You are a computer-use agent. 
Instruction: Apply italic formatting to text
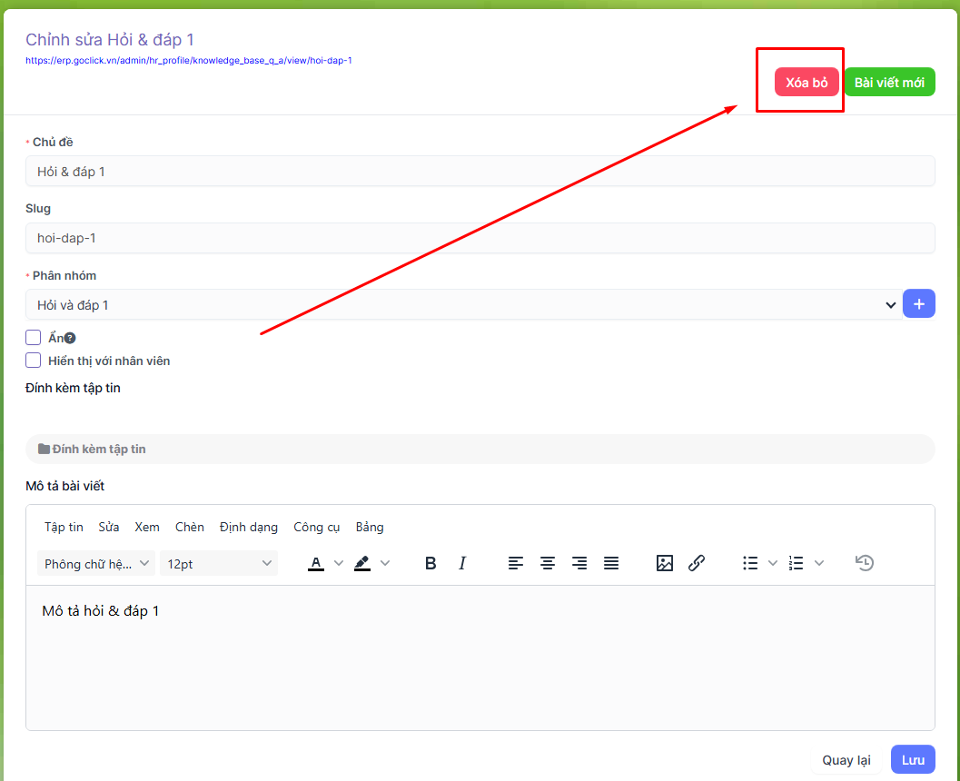point(462,563)
